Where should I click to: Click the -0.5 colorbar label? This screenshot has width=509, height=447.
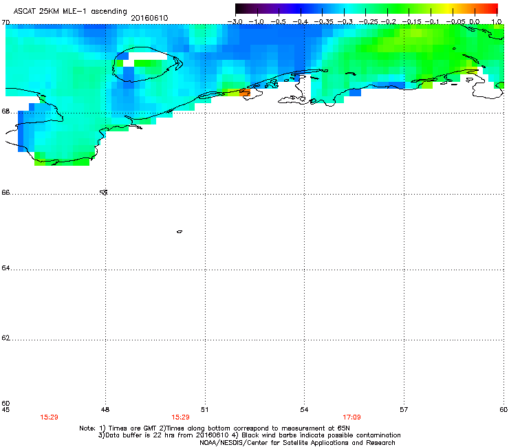click(x=278, y=22)
